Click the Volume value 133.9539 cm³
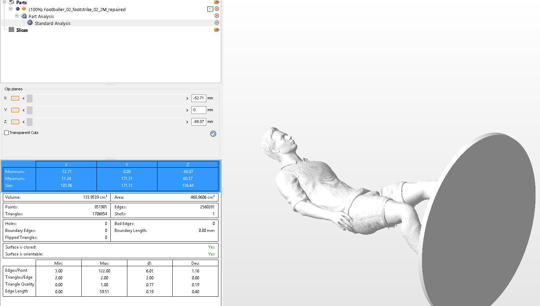This screenshot has width=540, height=306. [x=95, y=197]
